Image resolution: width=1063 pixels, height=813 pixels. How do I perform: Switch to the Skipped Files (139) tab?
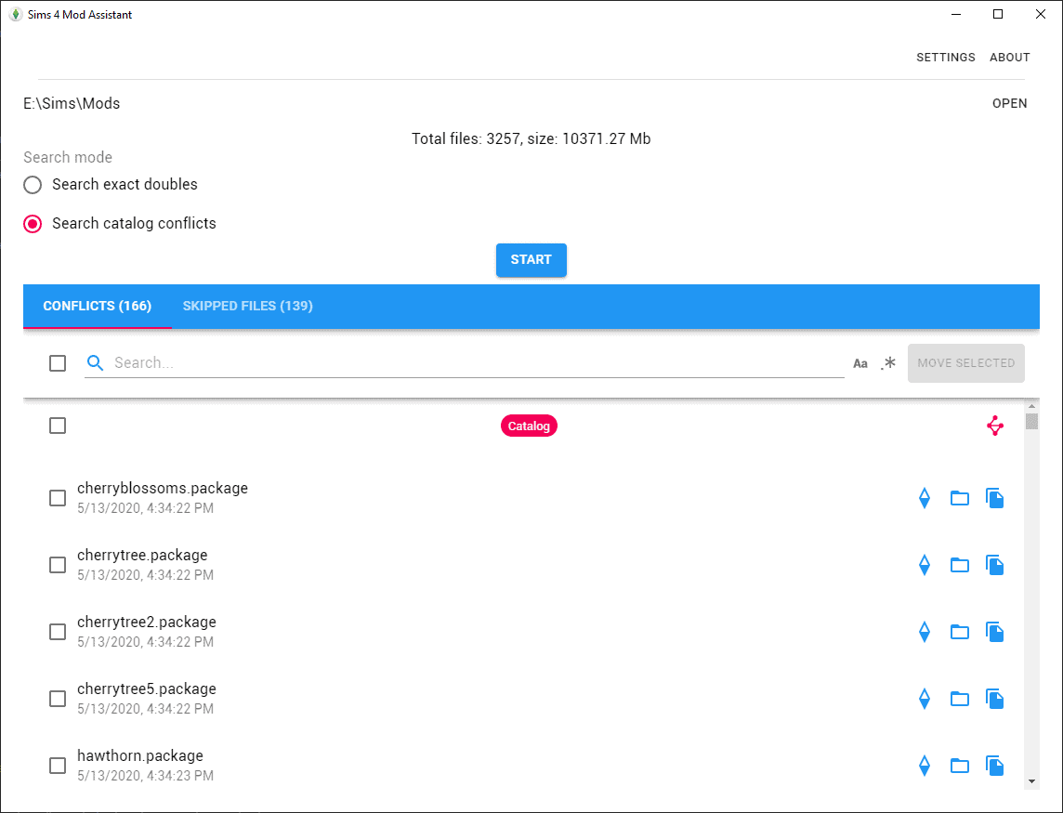[x=247, y=306]
